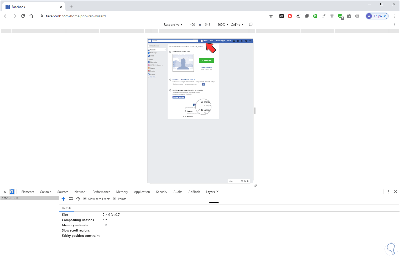Click the overlapping gray squares extension icon
The width and height of the screenshot is (400, 257).
[x=307, y=16]
